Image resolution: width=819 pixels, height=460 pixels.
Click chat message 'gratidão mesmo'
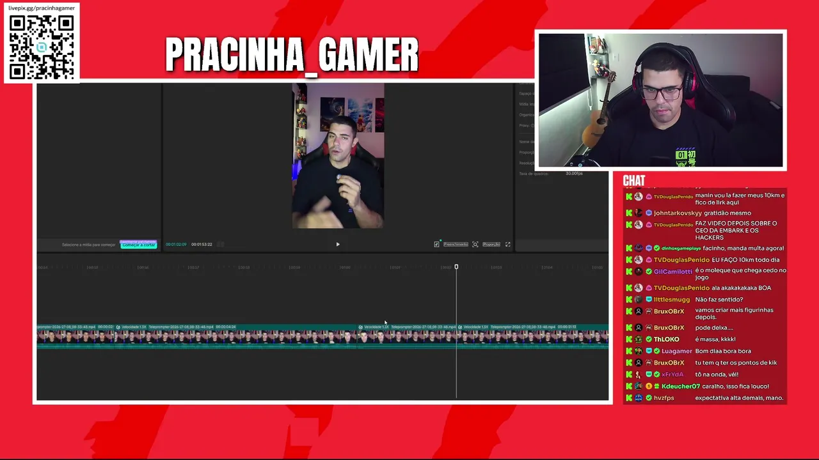tap(728, 213)
